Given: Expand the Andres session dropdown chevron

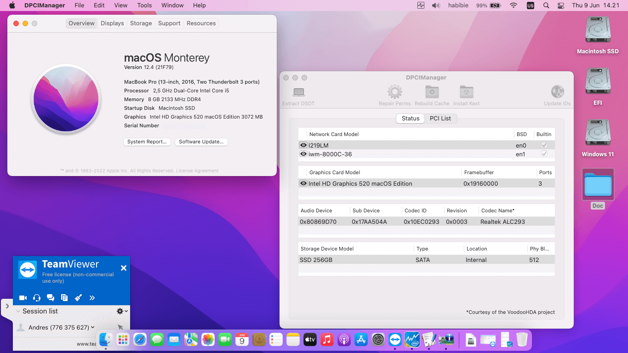Looking at the screenshot, I should point(93,327).
